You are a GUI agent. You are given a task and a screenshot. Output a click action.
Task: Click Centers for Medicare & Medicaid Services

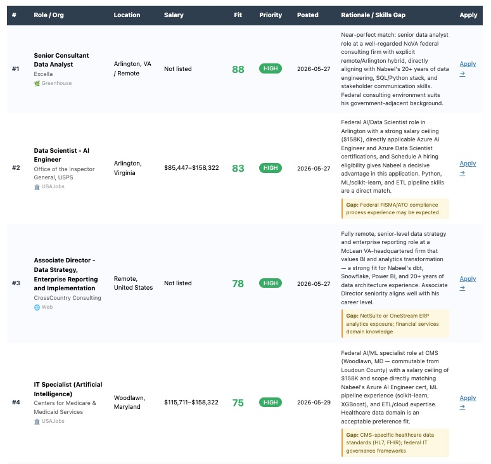[x=65, y=408]
